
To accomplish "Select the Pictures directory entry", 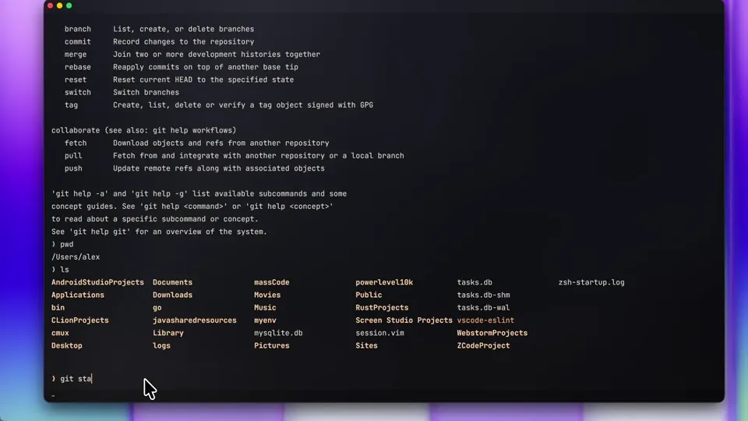I will pyautogui.click(x=271, y=345).
